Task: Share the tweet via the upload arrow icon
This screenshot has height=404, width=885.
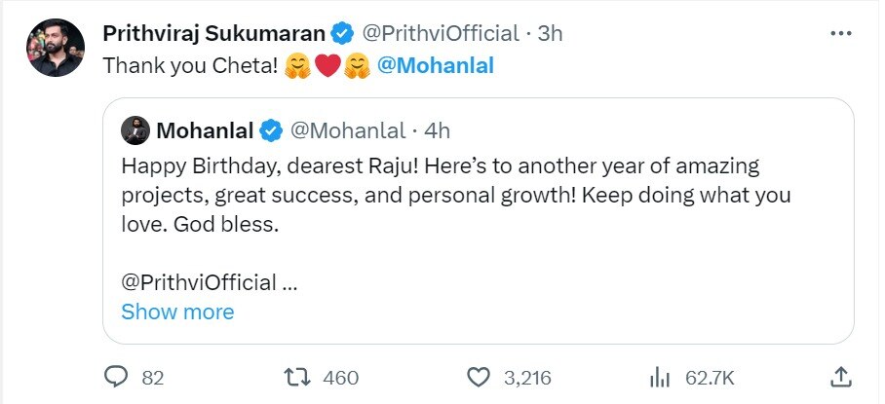Action: pos(841,377)
